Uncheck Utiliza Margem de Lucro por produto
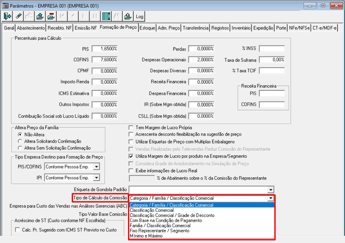345x243 pixels. click(131, 156)
